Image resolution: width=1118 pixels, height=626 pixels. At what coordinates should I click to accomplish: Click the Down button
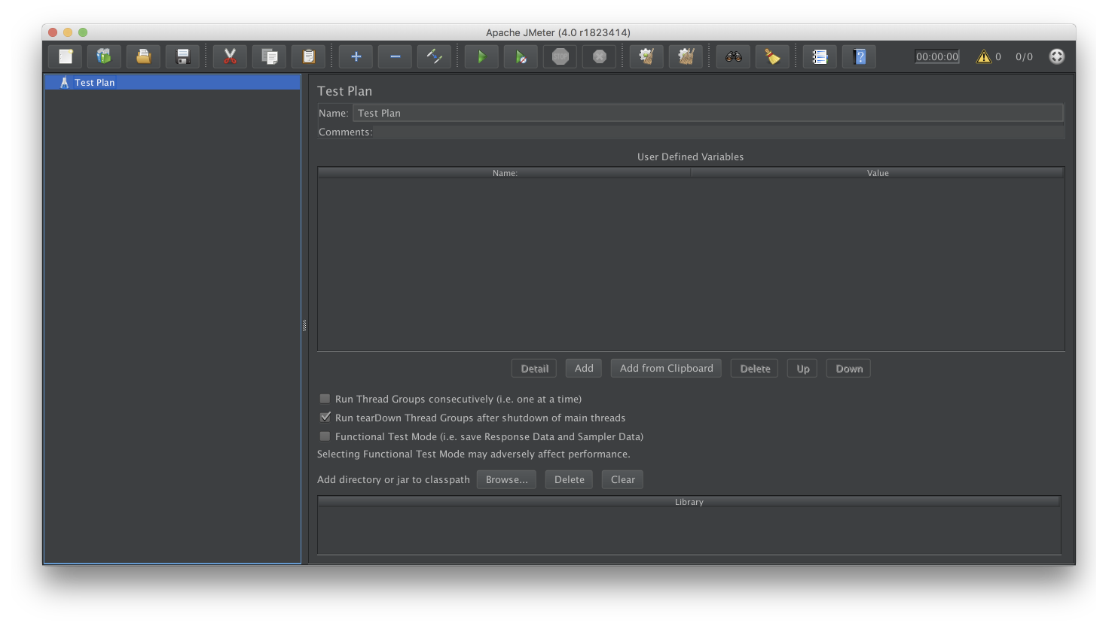(849, 369)
